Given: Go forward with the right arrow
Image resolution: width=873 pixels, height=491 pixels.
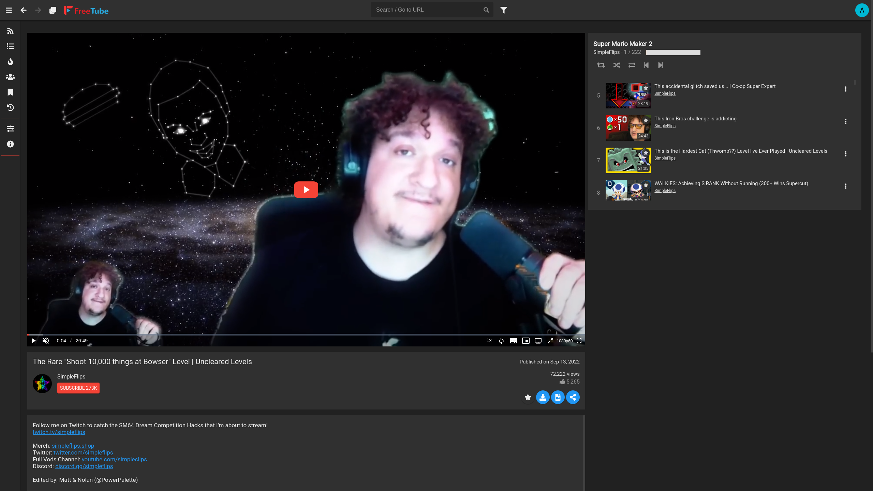Looking at the screenshot, I should [x=38, y=10].
